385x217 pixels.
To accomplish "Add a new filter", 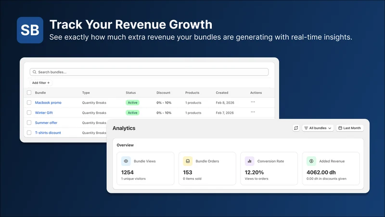I will [41, 83].
